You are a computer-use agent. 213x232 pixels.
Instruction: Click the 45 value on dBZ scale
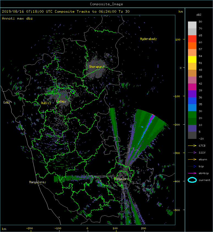point(200,77)
